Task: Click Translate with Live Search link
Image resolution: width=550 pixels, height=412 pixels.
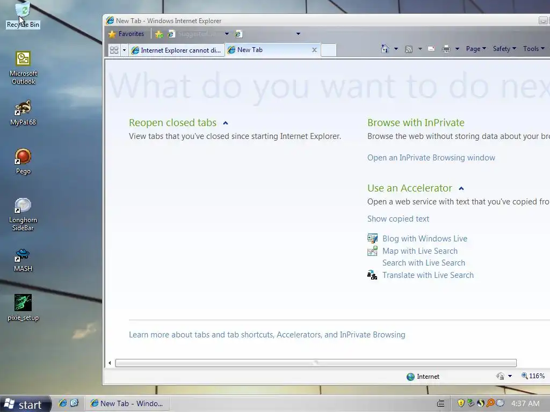Action: click(428, 275)
